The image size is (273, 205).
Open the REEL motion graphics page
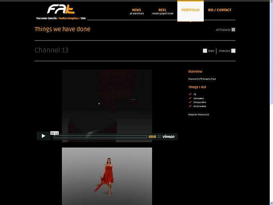(162, 11)
